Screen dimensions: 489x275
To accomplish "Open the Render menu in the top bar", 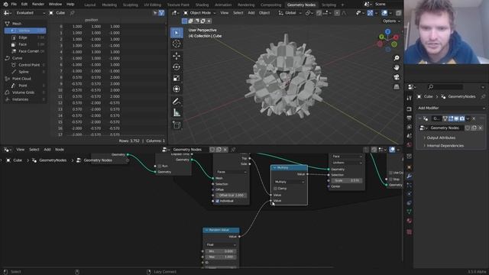I will (x=38, y=5).
